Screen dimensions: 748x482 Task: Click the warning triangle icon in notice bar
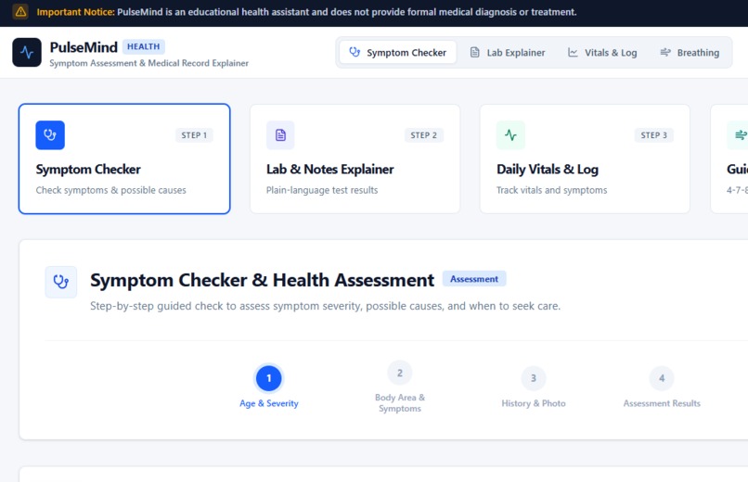(x=20, y=11)
